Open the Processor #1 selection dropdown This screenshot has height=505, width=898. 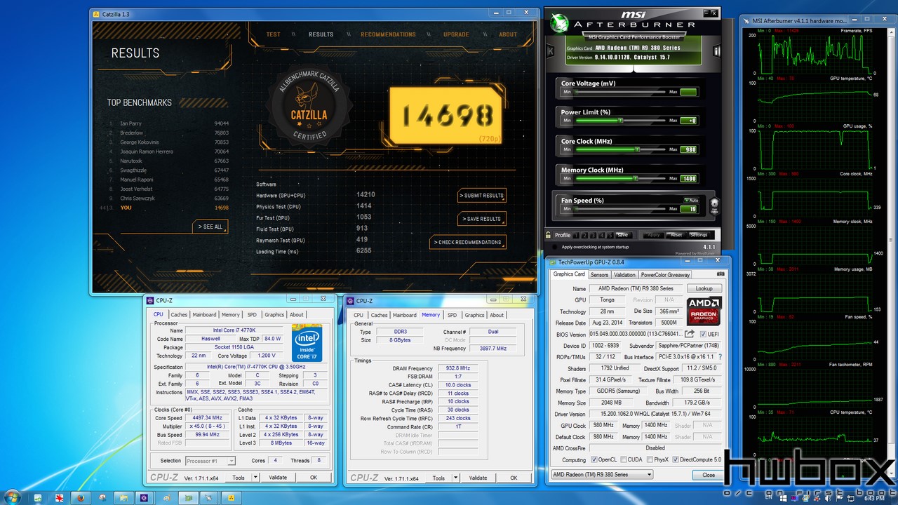(x=210, y=461)
